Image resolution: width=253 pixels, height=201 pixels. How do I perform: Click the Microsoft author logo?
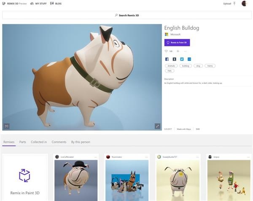167,34
